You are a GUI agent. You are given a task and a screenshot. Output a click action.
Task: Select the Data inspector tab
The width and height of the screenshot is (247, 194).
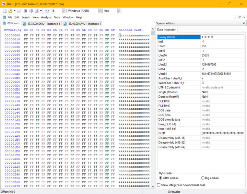(166, 29)
